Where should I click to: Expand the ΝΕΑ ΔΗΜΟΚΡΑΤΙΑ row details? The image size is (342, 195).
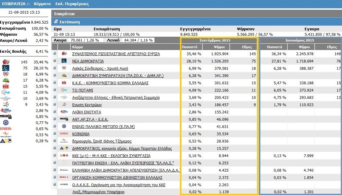coord(55,61)
